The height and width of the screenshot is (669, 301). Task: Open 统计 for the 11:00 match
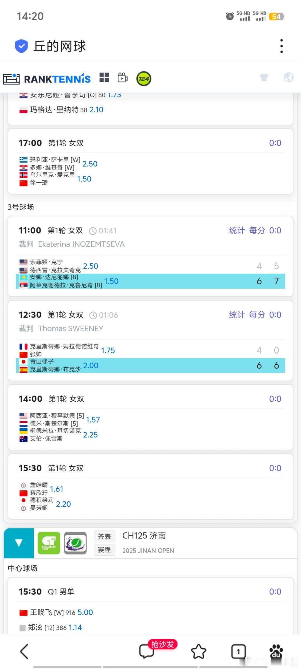(x=237, y=231)
